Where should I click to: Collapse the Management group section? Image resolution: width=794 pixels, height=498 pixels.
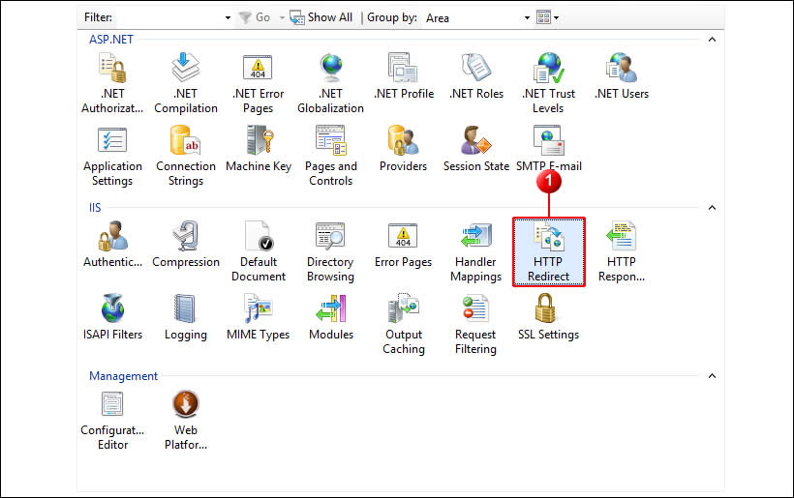coord(712,376)
